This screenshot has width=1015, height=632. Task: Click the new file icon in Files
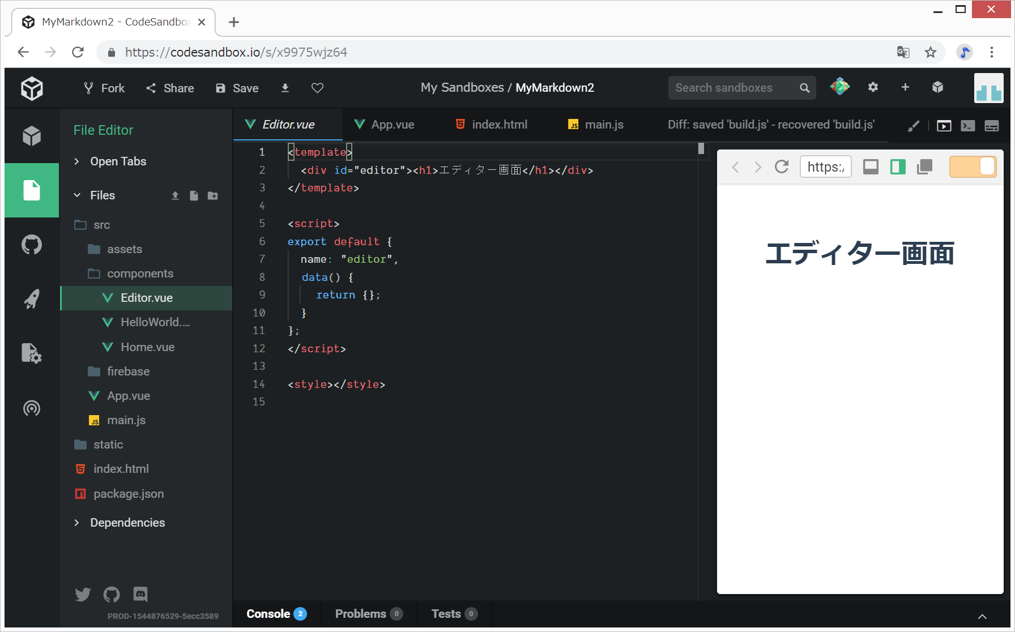194,195
